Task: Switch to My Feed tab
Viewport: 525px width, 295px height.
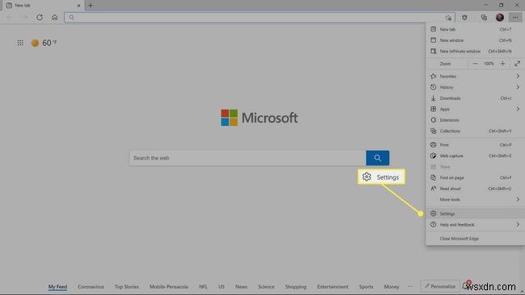Action: tap(57, 287)
